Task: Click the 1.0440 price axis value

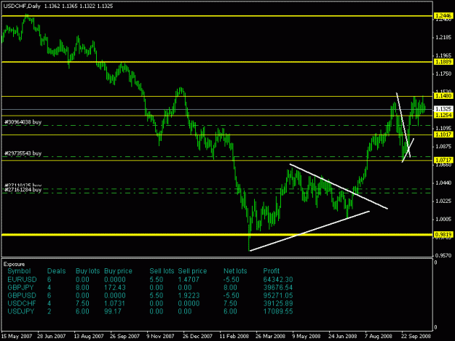Action: [443, 182]
